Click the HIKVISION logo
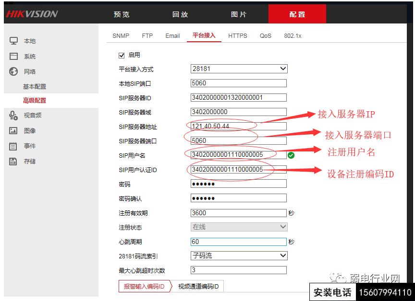Screen dimensions: 415x301 [x=32, y=14]
